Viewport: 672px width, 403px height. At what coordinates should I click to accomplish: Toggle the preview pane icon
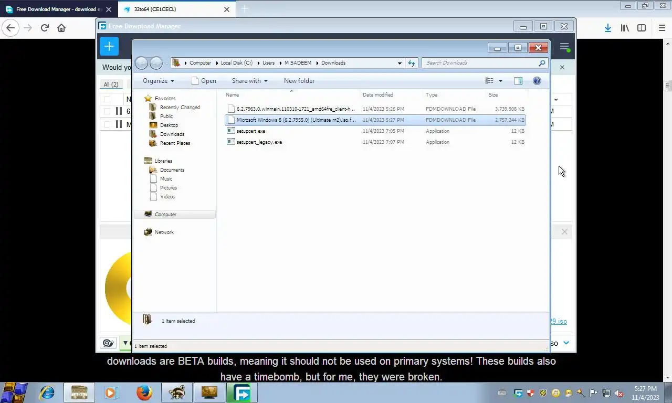pyautogui.click(x=518, y=81)
